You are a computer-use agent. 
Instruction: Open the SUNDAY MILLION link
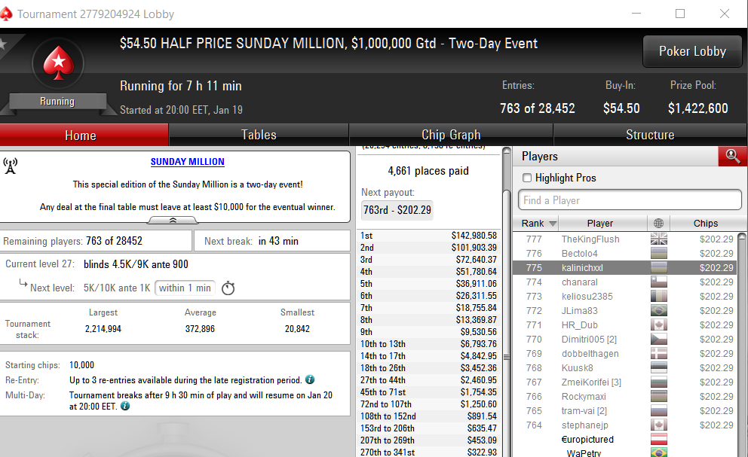click(x=188, y=162)
